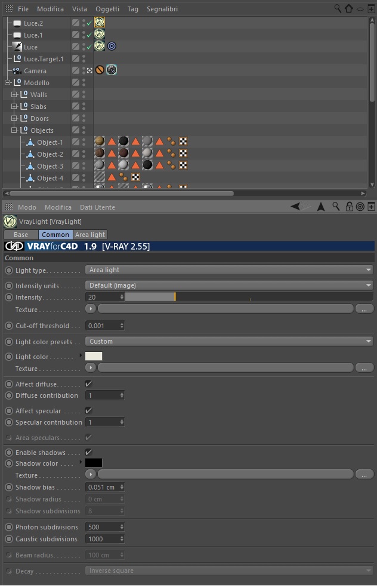The height and width of the screenshot is (586, 377).
Task: Go back with the left arrow in Attributes
Action: point(296,206)
